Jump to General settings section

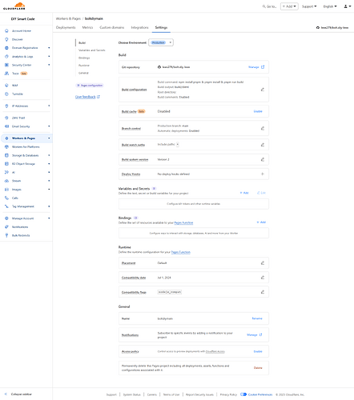pos(83,73)
